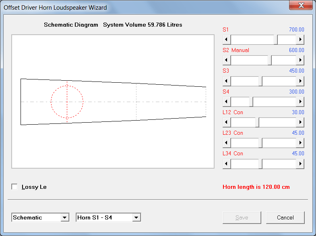Increase S1 with right arrow

pos(300,40)
